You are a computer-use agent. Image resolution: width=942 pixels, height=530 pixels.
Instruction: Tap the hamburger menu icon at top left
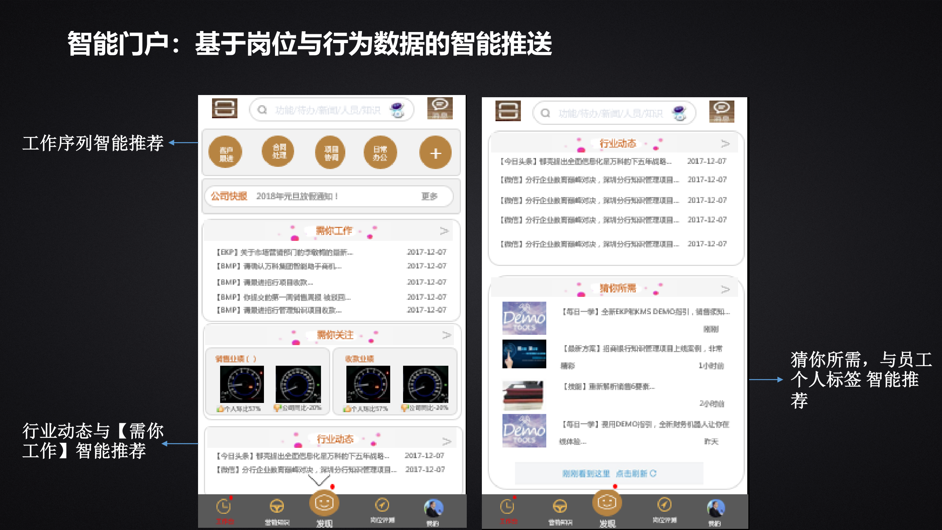tap(225, 108)
